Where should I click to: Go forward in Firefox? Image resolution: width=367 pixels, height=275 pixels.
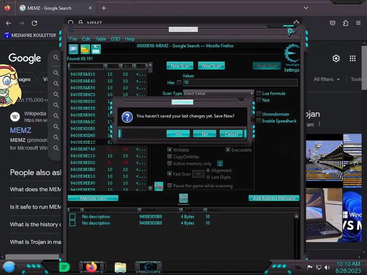(22, 23)
